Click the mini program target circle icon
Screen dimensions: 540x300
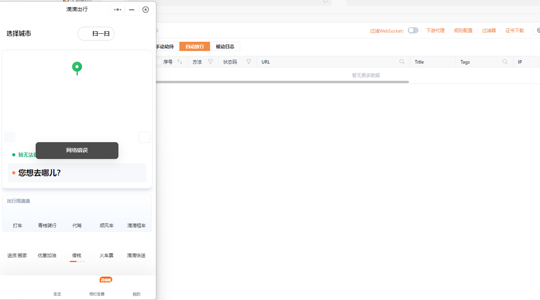point(146,10)
